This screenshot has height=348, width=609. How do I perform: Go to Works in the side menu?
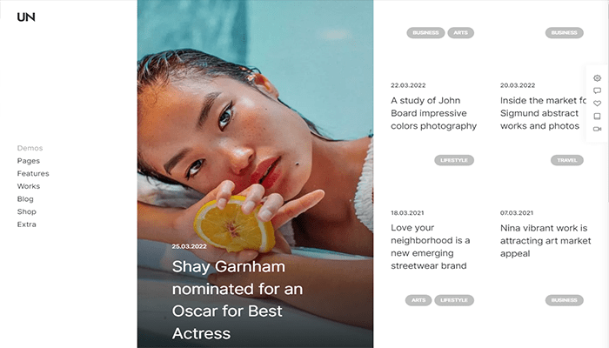pos(29,186)
